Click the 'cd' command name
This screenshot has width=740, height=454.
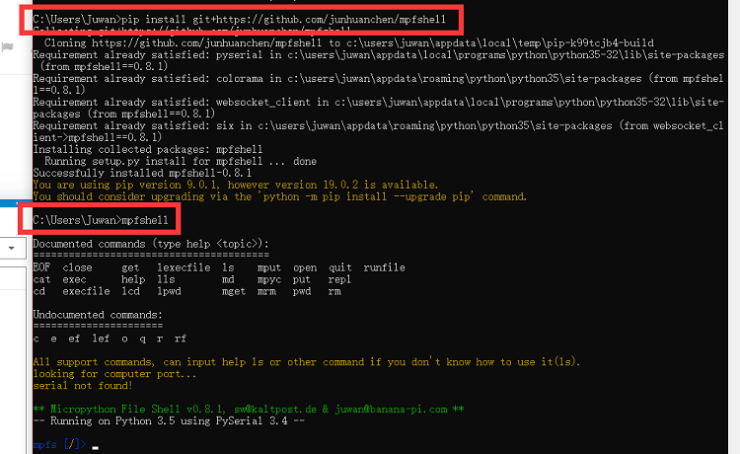point(39,291)
